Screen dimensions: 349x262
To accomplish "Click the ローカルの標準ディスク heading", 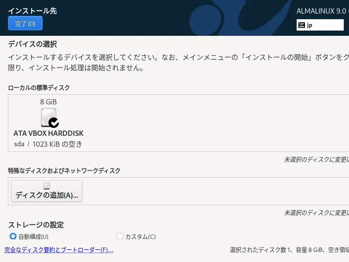I will click(39, 88).
